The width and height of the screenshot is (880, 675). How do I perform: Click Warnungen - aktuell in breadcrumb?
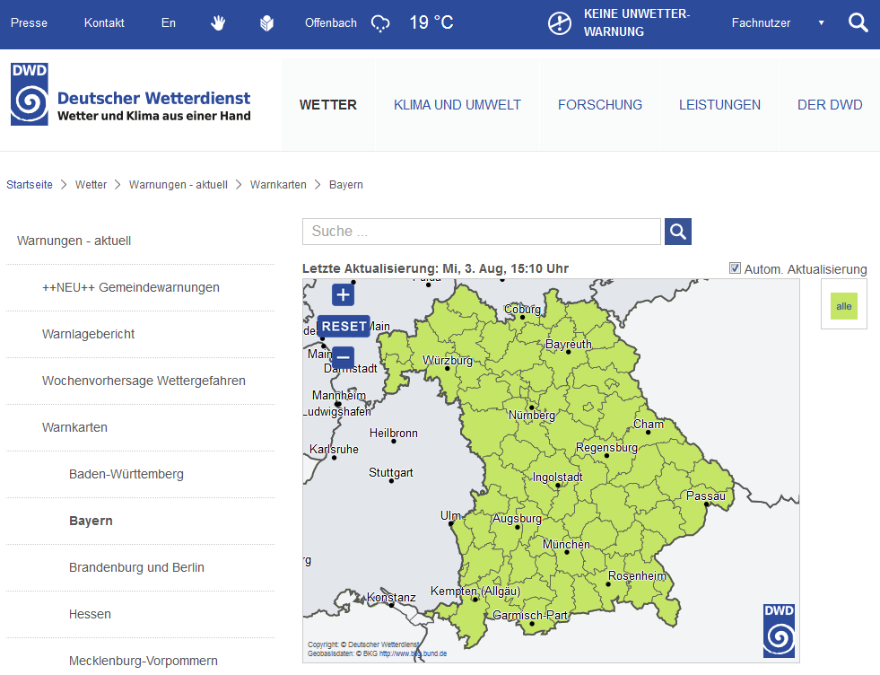click(x=179, y=185)
